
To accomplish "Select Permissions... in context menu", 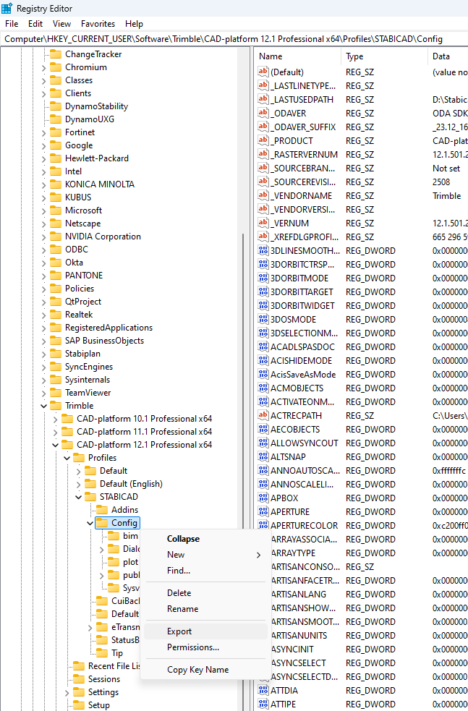I will [205, 647].
